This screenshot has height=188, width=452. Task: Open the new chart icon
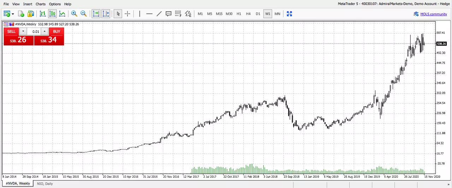point(7,14)
